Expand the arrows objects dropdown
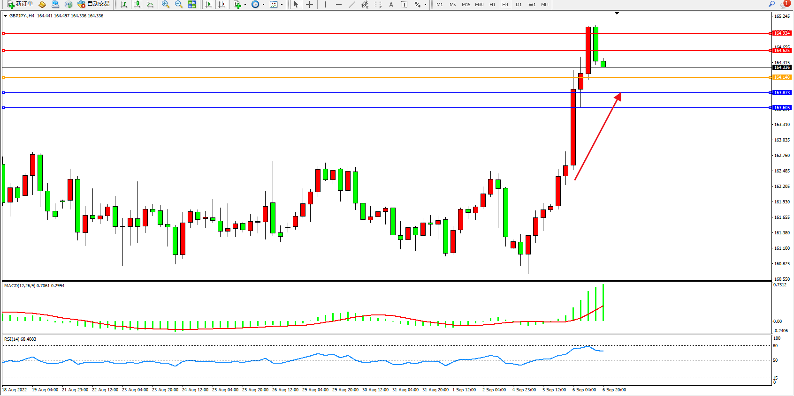The width and height of the screenshot is (794, 396). pos(425,4)
